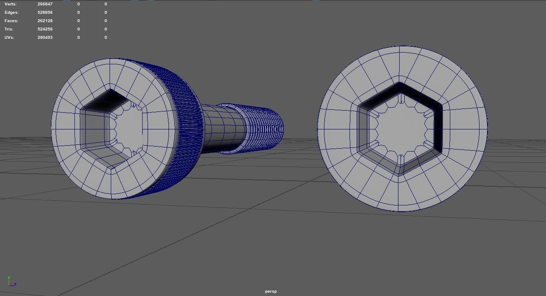
Task: Click the UVs count 280493
Action: click(45, 37)
